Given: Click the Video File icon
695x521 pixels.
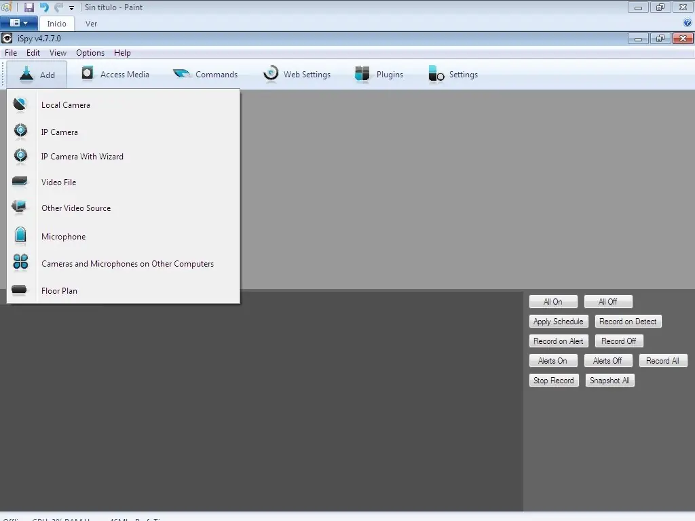Looking at the screenshot, I should tap(20, 182).
